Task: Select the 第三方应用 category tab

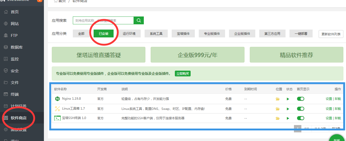Action: pyautogui.click(x=272, y=33)
